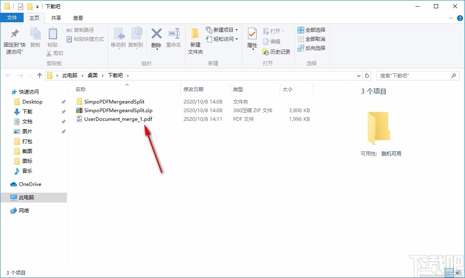Open the 共享 ribbon tab
Screen dimensions: 465x278
56,18
